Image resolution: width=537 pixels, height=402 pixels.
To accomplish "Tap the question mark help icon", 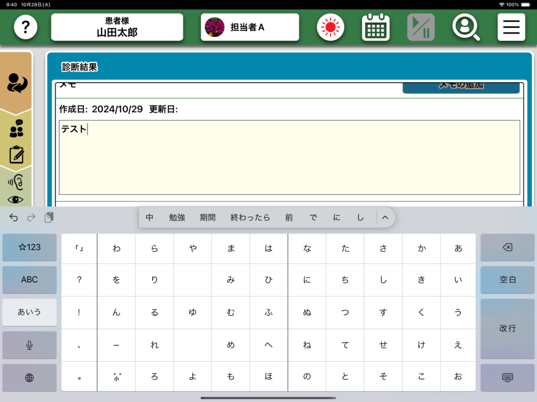I will point(25,27).
